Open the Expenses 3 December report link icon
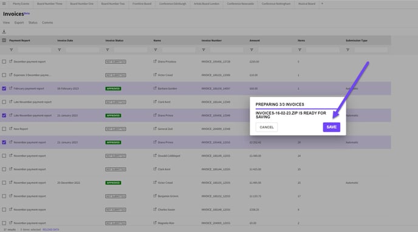 (11, 75)
